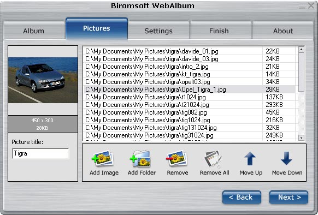318x215 pixels.
Task: Click the silver car preview thumbnail
Action: pyautogui.click(x=43, y=80)
